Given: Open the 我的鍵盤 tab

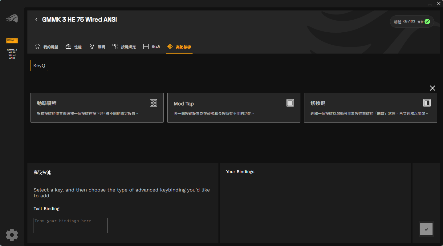Looking at the screenshot, I should coord(47,47).
